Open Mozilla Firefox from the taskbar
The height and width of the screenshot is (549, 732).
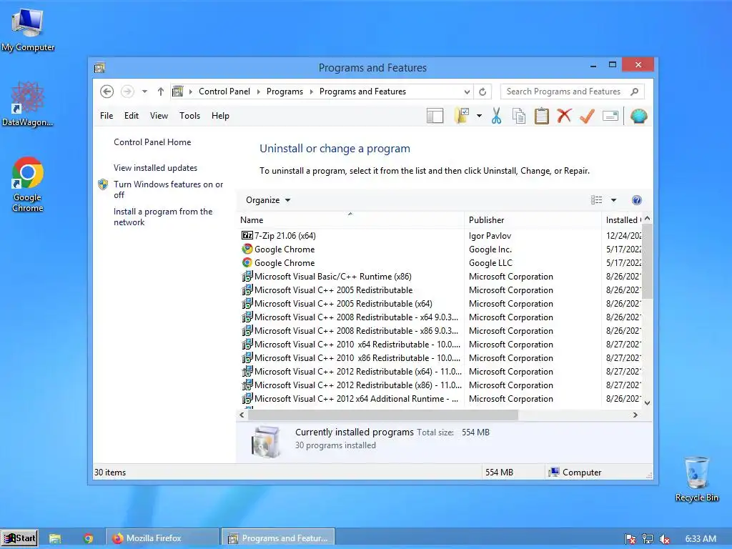pyautogui.click(x=162, y=538)
